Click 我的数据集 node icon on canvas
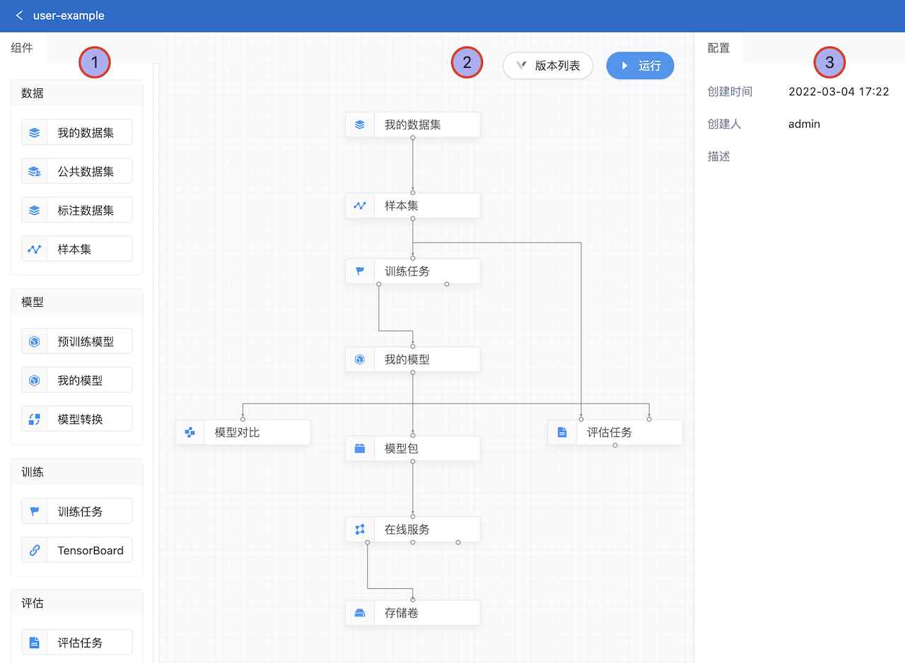Viewport: 905px width, 663px height. pyautogui.click(x=360, y=124)
